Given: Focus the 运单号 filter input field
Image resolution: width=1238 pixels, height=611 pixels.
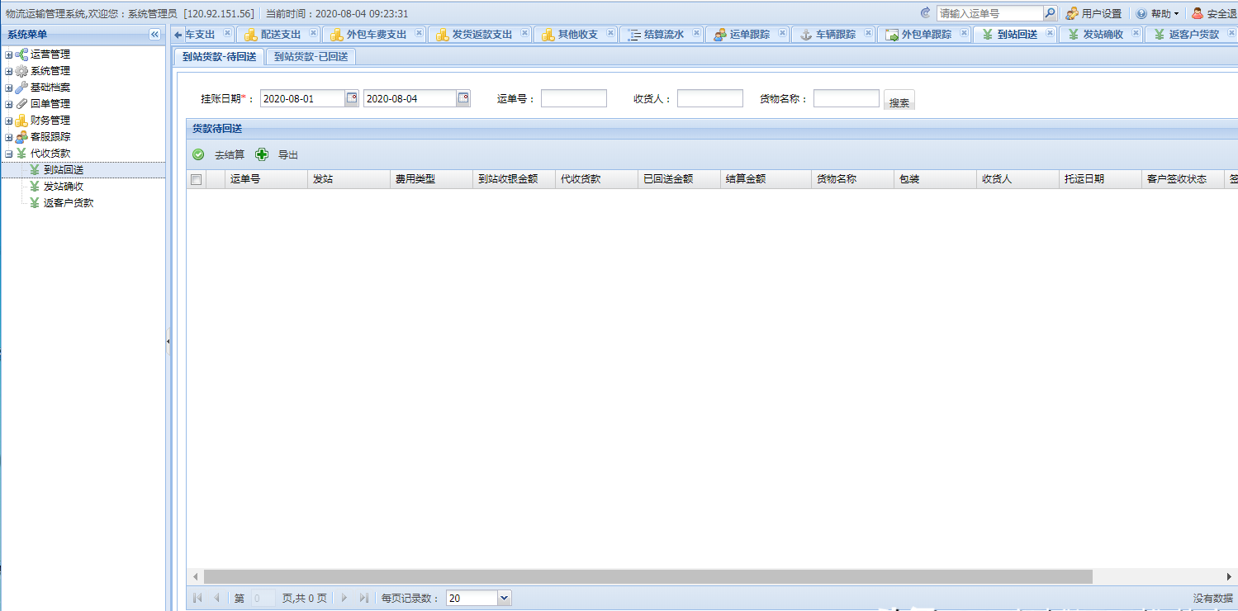Looking at the screenshot, I should point(574,98).
